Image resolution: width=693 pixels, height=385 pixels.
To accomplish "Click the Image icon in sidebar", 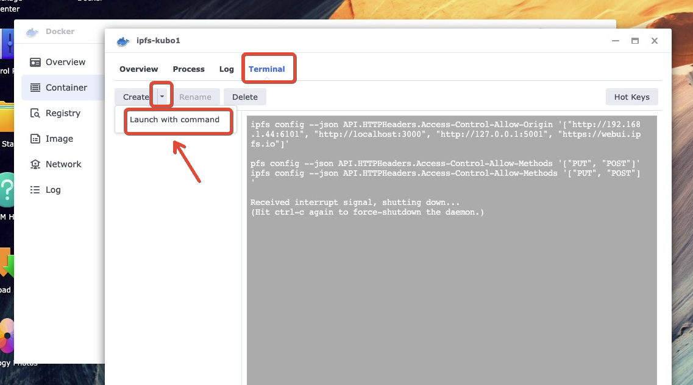I will pyautogui.click(x=35, y=139).
